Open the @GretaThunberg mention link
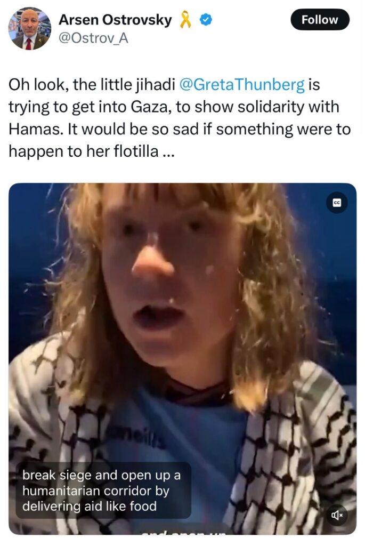This screenshot has width=365, height=546. coord(241,85)
